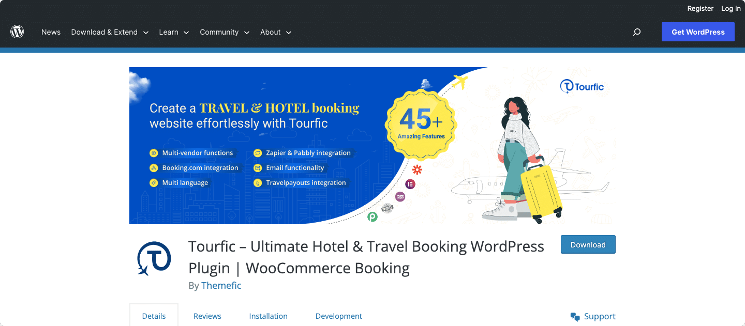
Task: Click the traveler with suitcase illustration
Action: point(524,159)
